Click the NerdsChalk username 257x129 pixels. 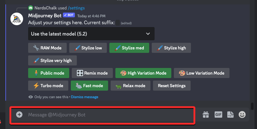[46, 8]
